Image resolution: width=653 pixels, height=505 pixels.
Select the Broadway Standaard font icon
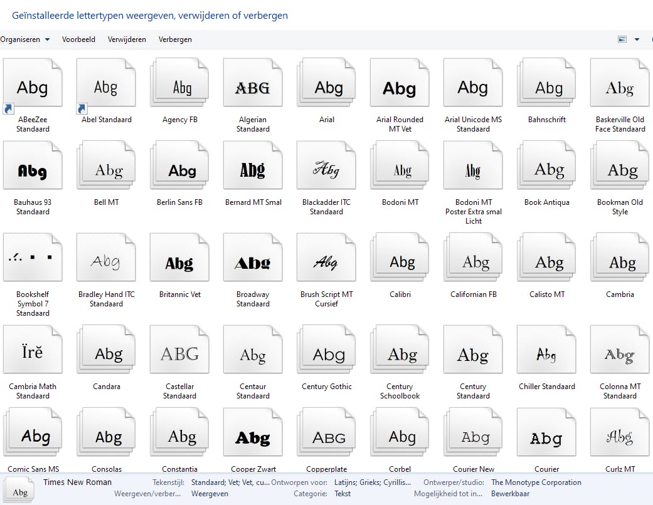tap(253, 258)
